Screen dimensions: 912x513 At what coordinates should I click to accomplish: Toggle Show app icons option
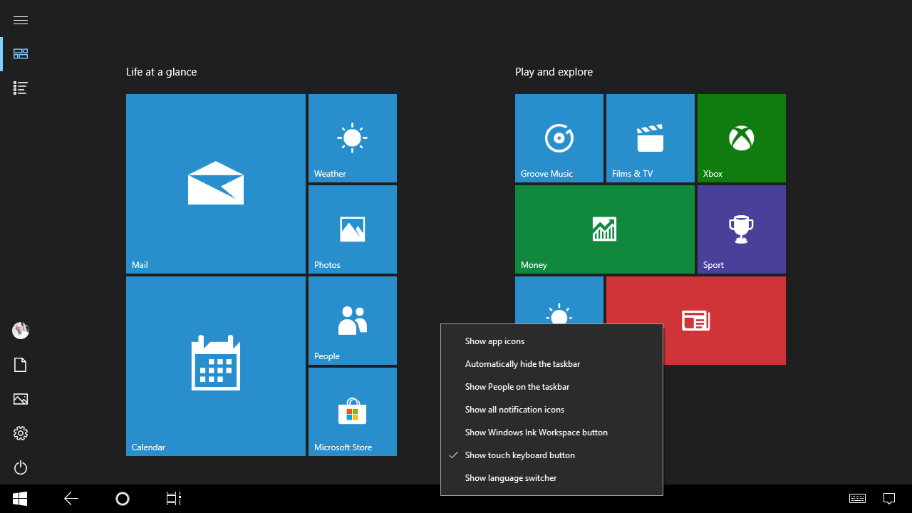pyautogui.click(x=552, y=341)
